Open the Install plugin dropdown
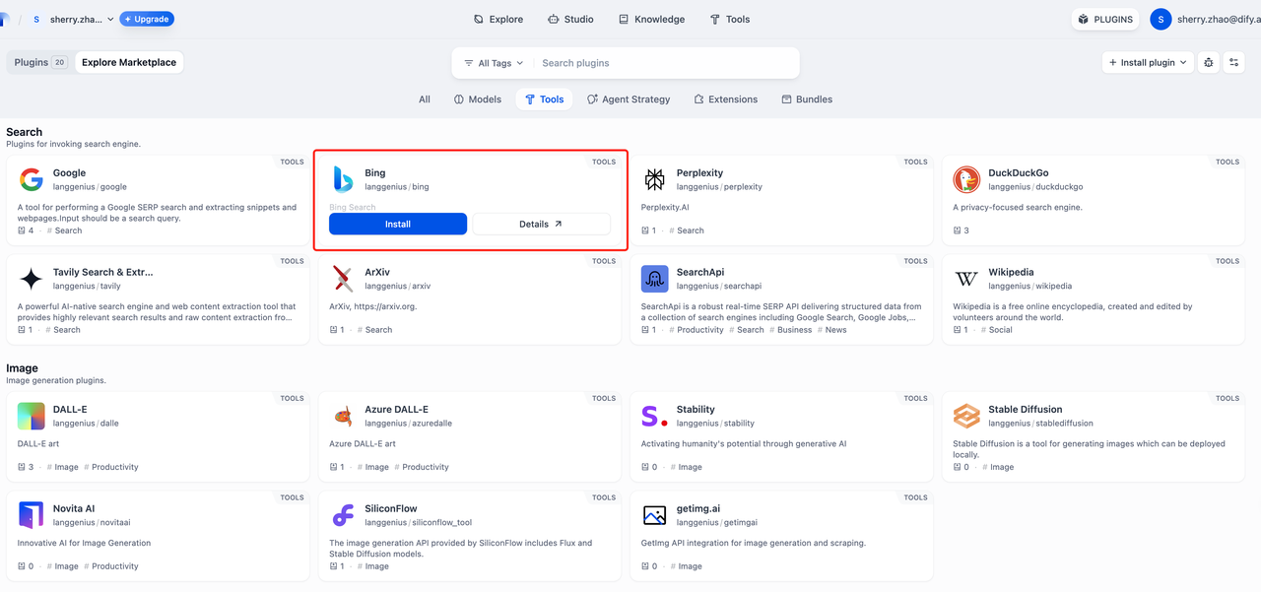Image resolution: width=1261 pixels, height=592 pixels. pyautogui.click(x=1148, y=62)
